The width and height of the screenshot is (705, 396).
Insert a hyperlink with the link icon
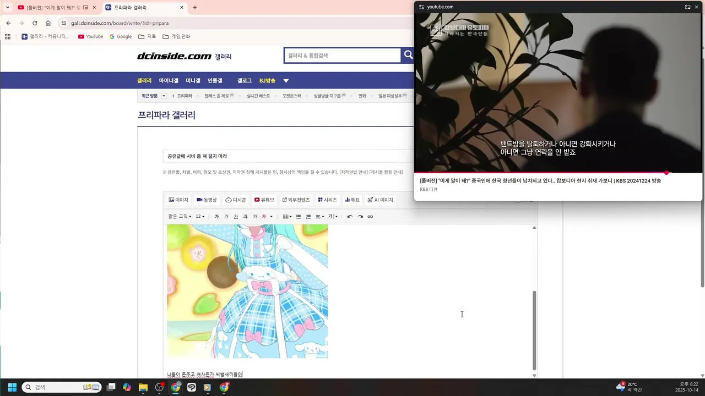pyautogui.click(x=370, y=217)
